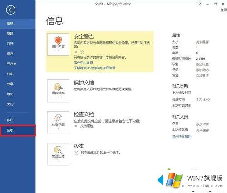Click the 检查文档 heading text

coord(84,114)
